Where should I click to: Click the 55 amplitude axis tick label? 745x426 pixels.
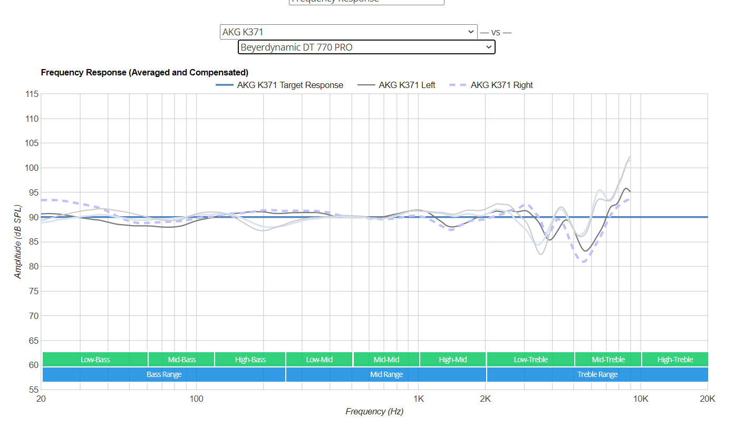(x=34, y=390)
